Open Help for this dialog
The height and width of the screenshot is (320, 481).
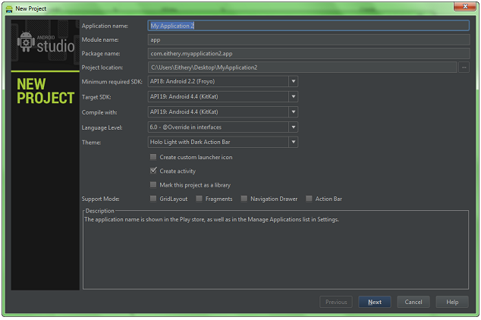click(452, 302)
